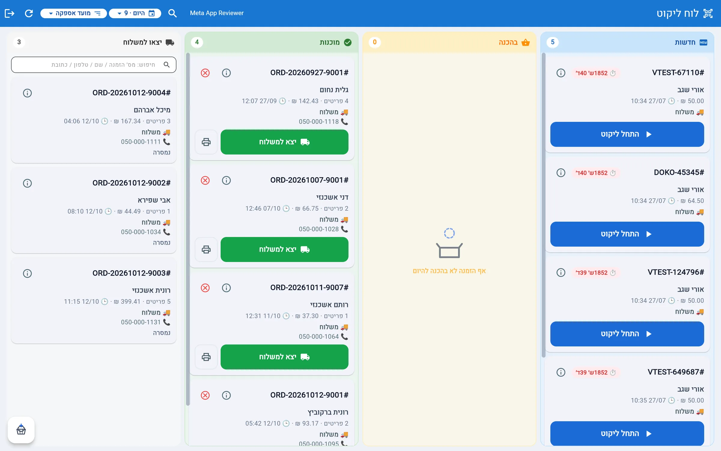Cancel order ORD-20261007-9001 with red X
This screenshot has width=721, height=451.
pyautogui.click(x=205, y=180)
